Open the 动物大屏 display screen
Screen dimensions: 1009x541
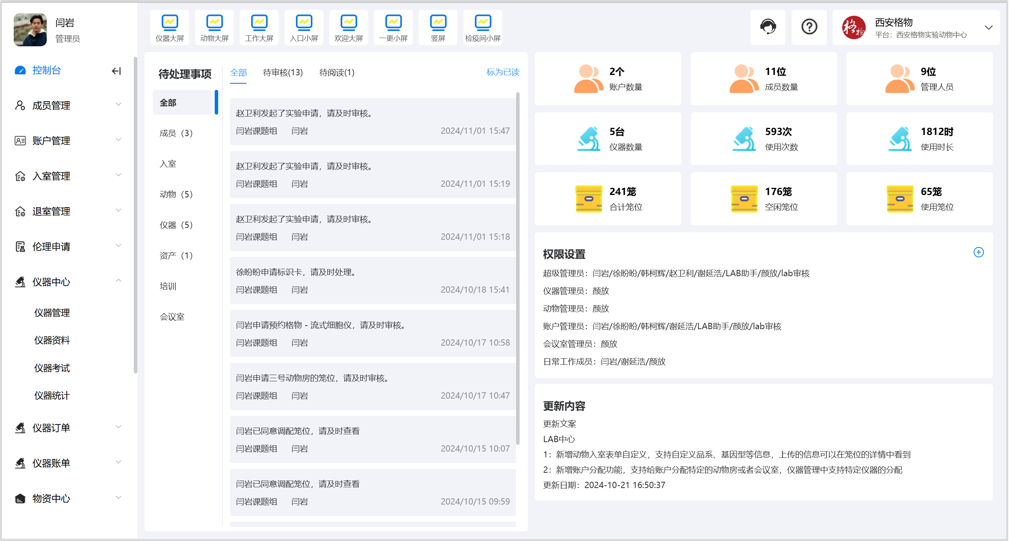(214, 27)
